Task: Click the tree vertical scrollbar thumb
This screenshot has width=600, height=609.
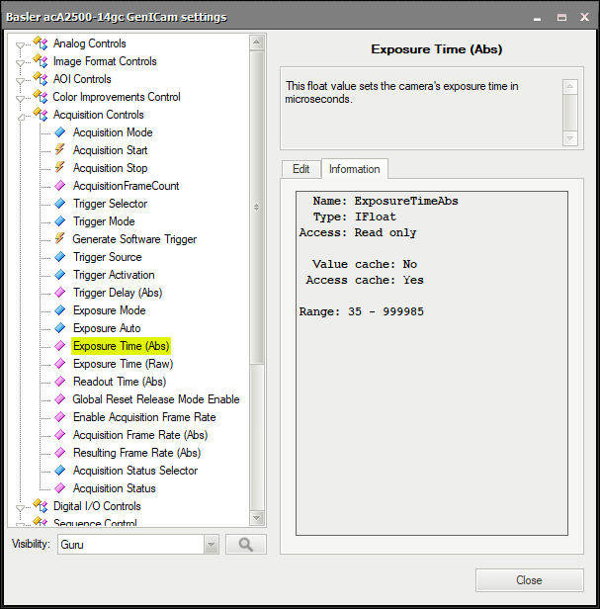Action: pyautogui.click(x=257, y=208)
